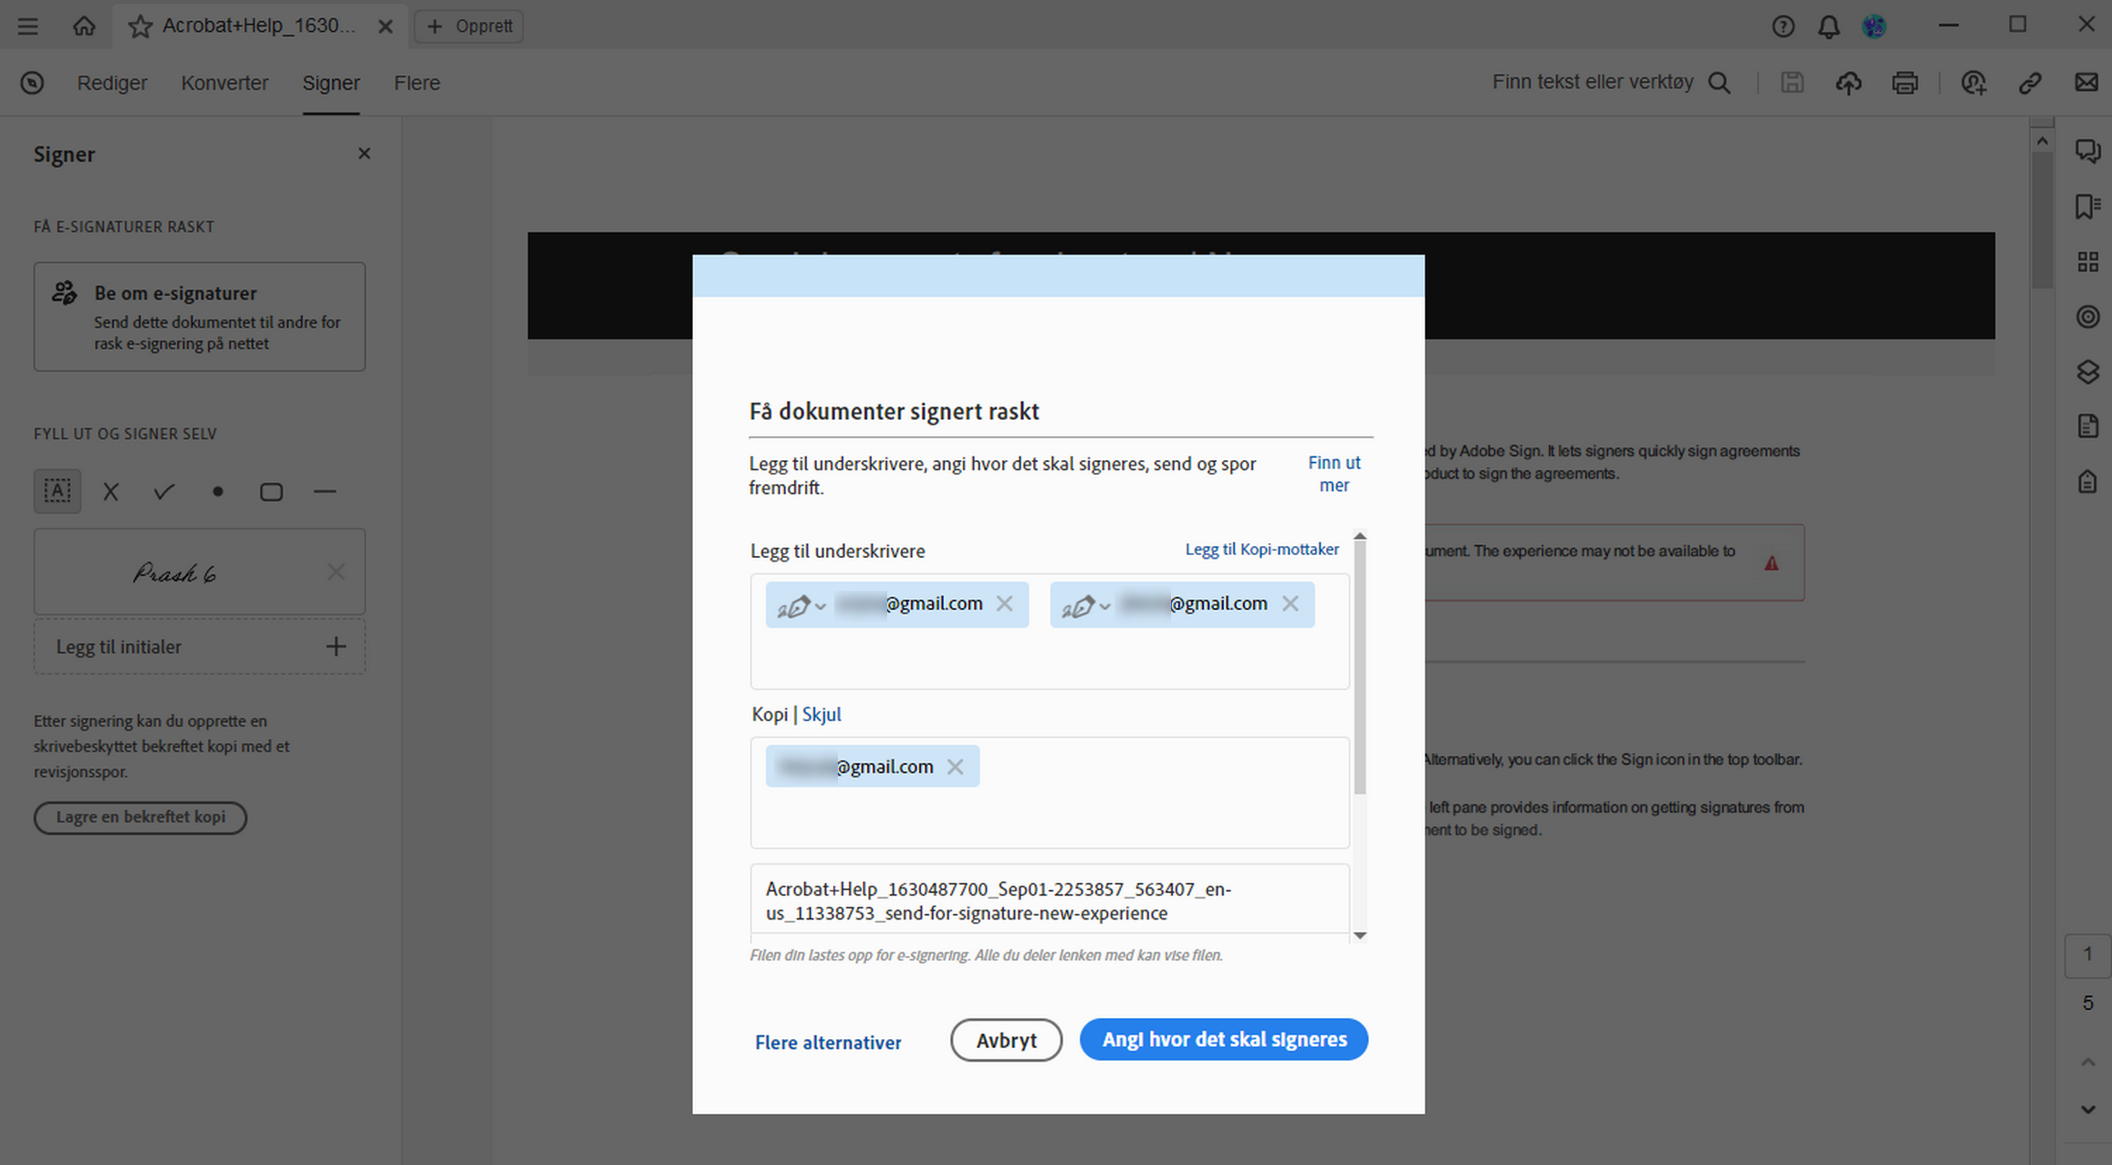The height and width of the screenshot is (1165, 2112).
Task: Remove the Kopi recipient email chip
Action: [955, 767]
